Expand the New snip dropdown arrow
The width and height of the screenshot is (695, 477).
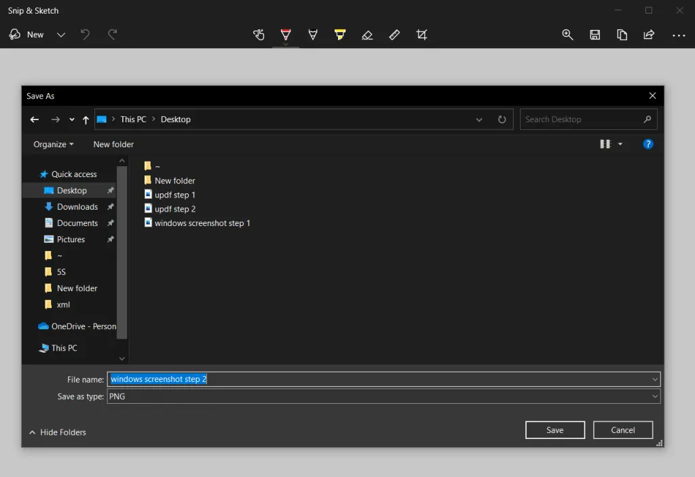(60, 34)
